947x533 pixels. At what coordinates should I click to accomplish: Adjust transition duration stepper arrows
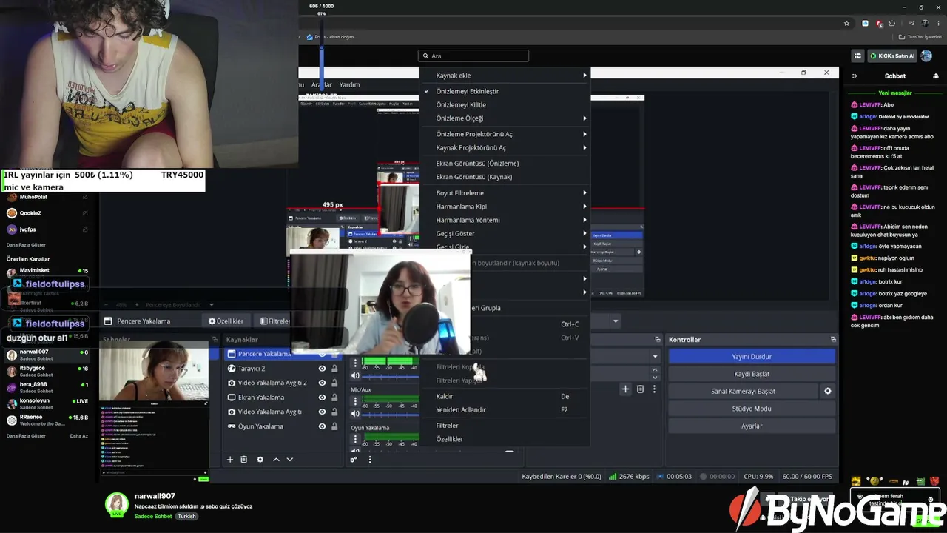(655, 373)
